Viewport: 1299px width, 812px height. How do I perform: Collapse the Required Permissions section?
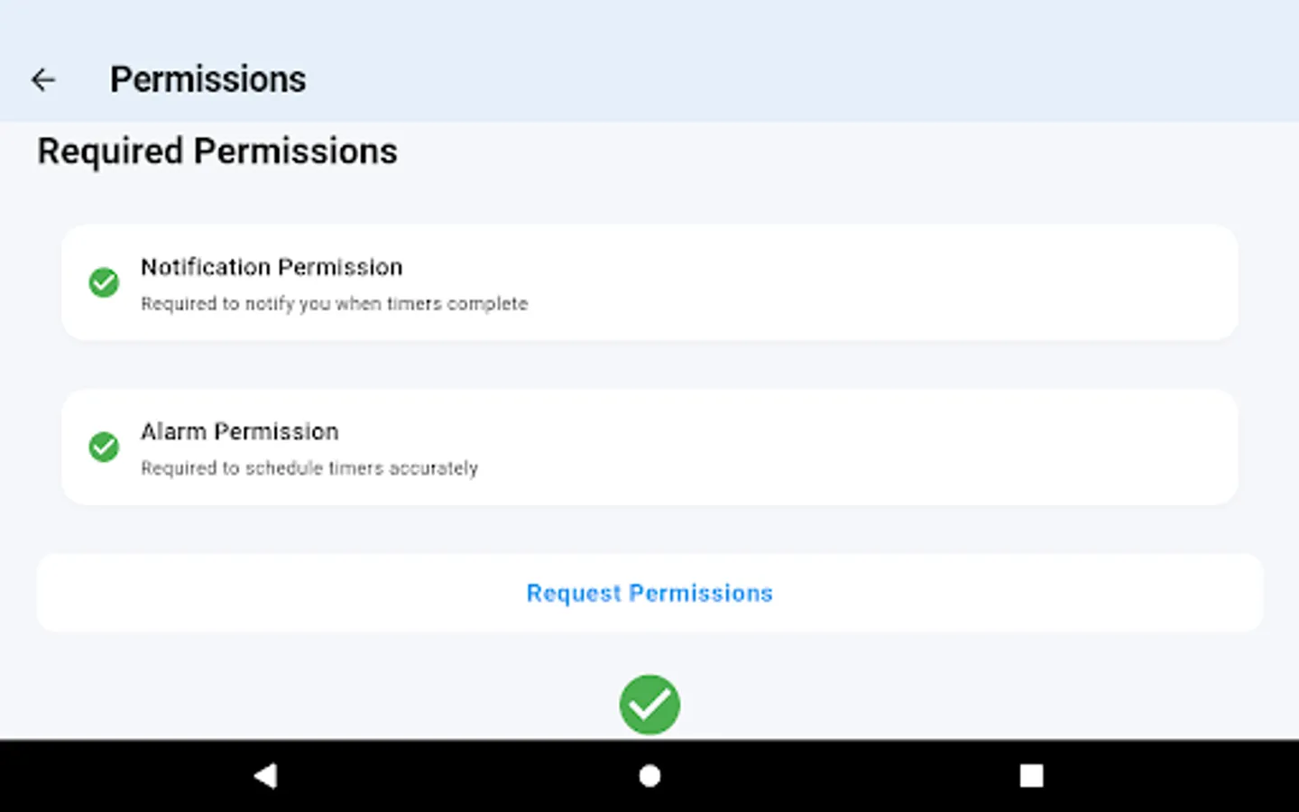217,151
